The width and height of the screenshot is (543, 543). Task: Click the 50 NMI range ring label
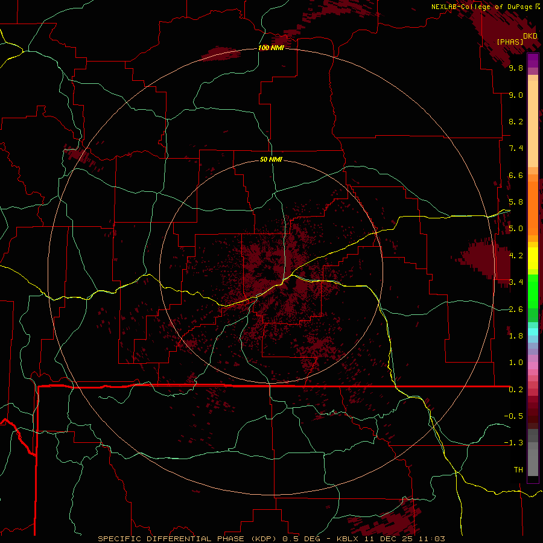coord(271,159)
